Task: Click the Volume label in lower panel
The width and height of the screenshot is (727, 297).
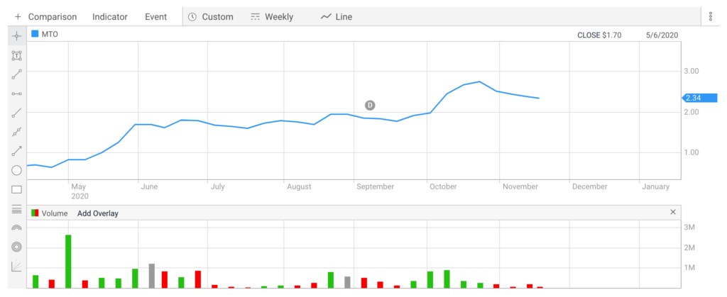Action: [x=55, y=213]
